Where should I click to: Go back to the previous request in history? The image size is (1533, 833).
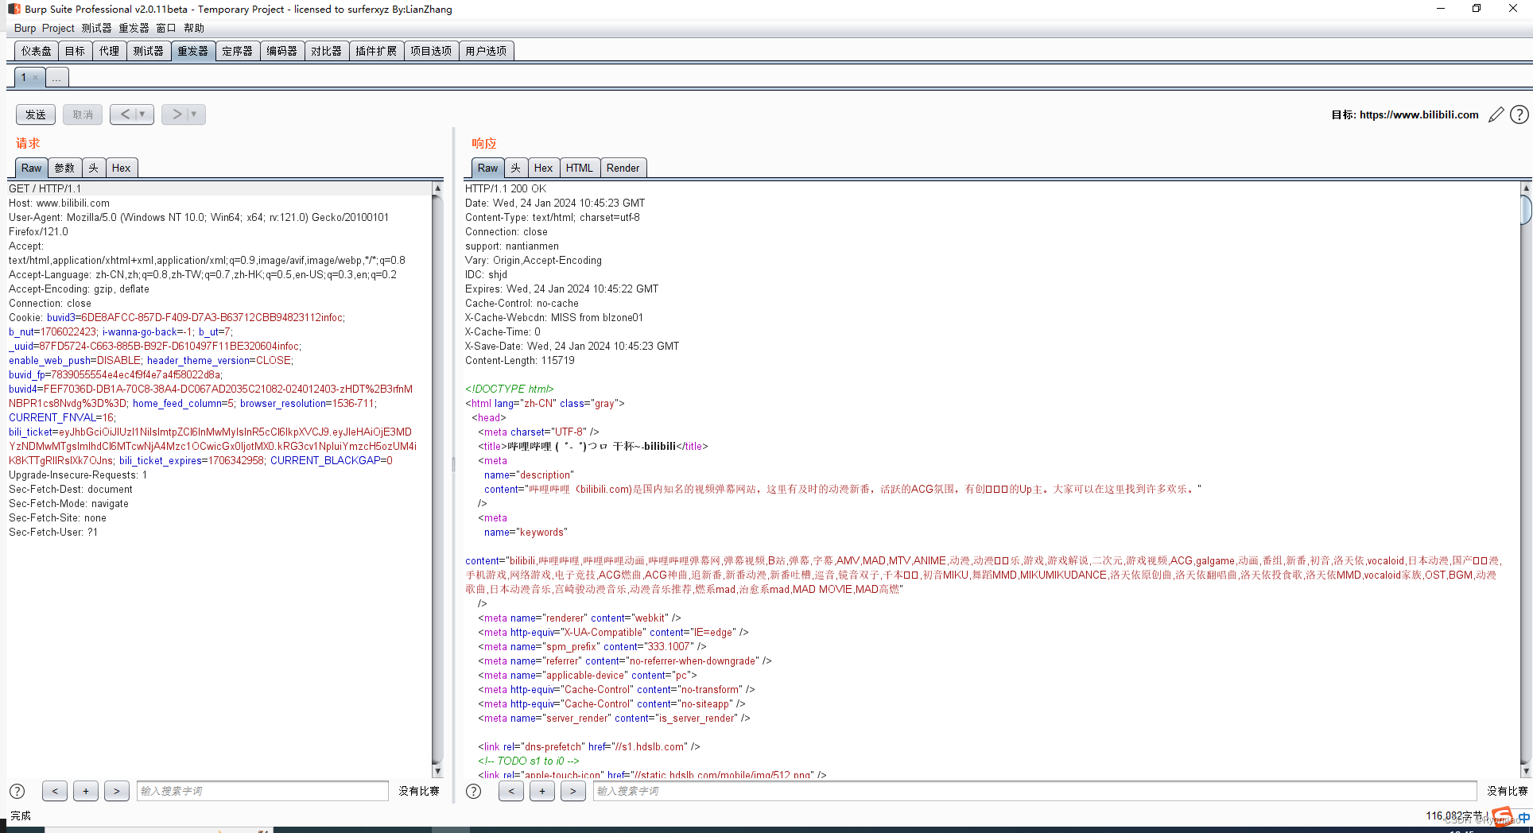(125, 114)
